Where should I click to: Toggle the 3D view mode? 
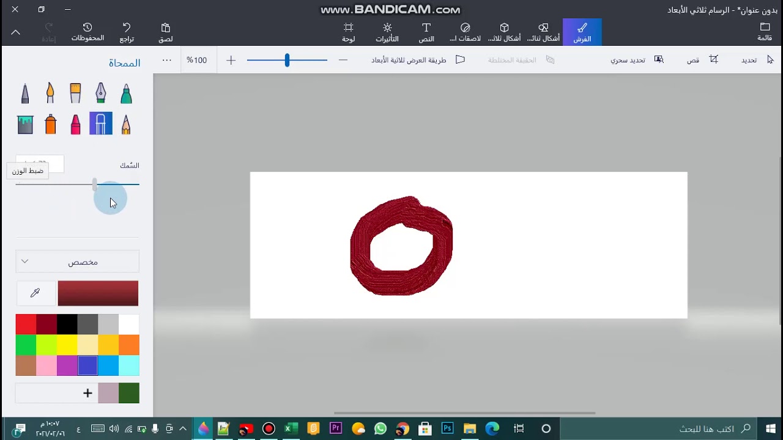[x=418, y=60]
